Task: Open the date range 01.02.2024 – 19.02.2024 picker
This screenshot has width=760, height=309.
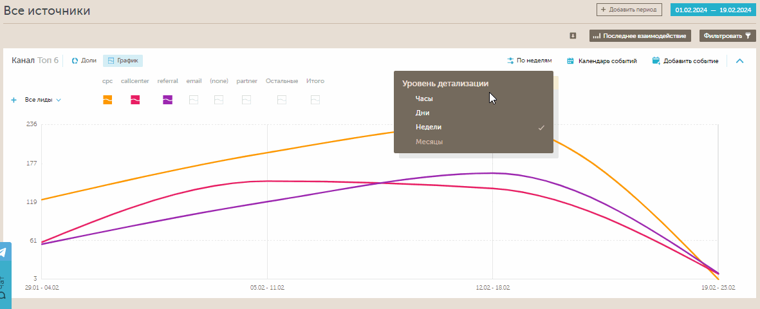Action: click(x=712, y=10)
